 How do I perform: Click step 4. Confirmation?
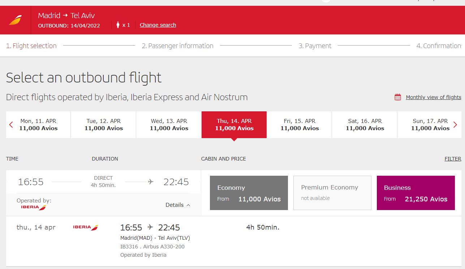pyautogui.click(x=439, y=46)
